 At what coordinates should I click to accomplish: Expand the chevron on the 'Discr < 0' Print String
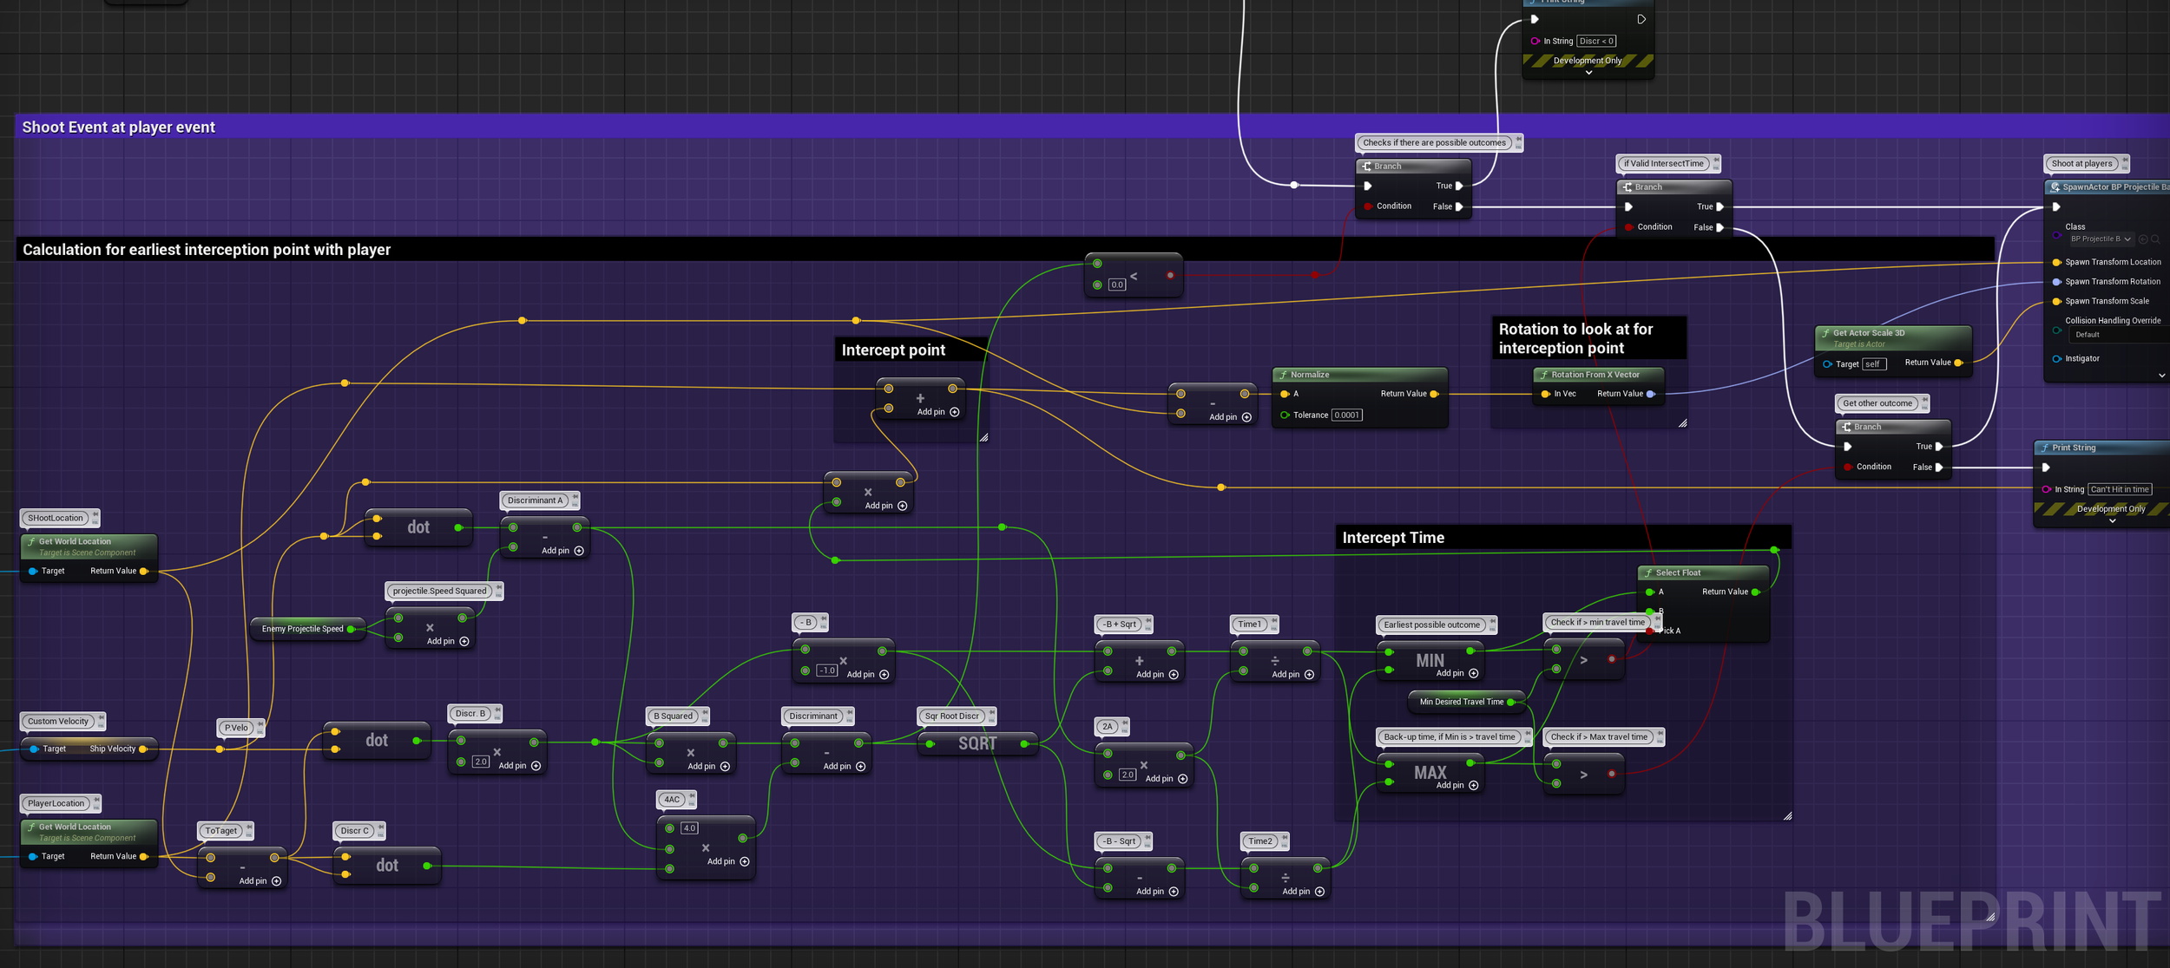tap(1588, 73)
